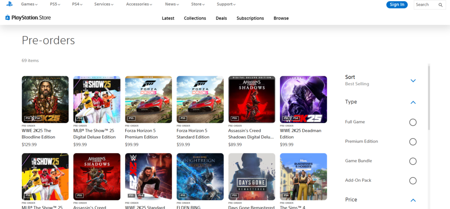Open The Sims 4 Businesses & Hobbies cover

(x=303, y=177)
